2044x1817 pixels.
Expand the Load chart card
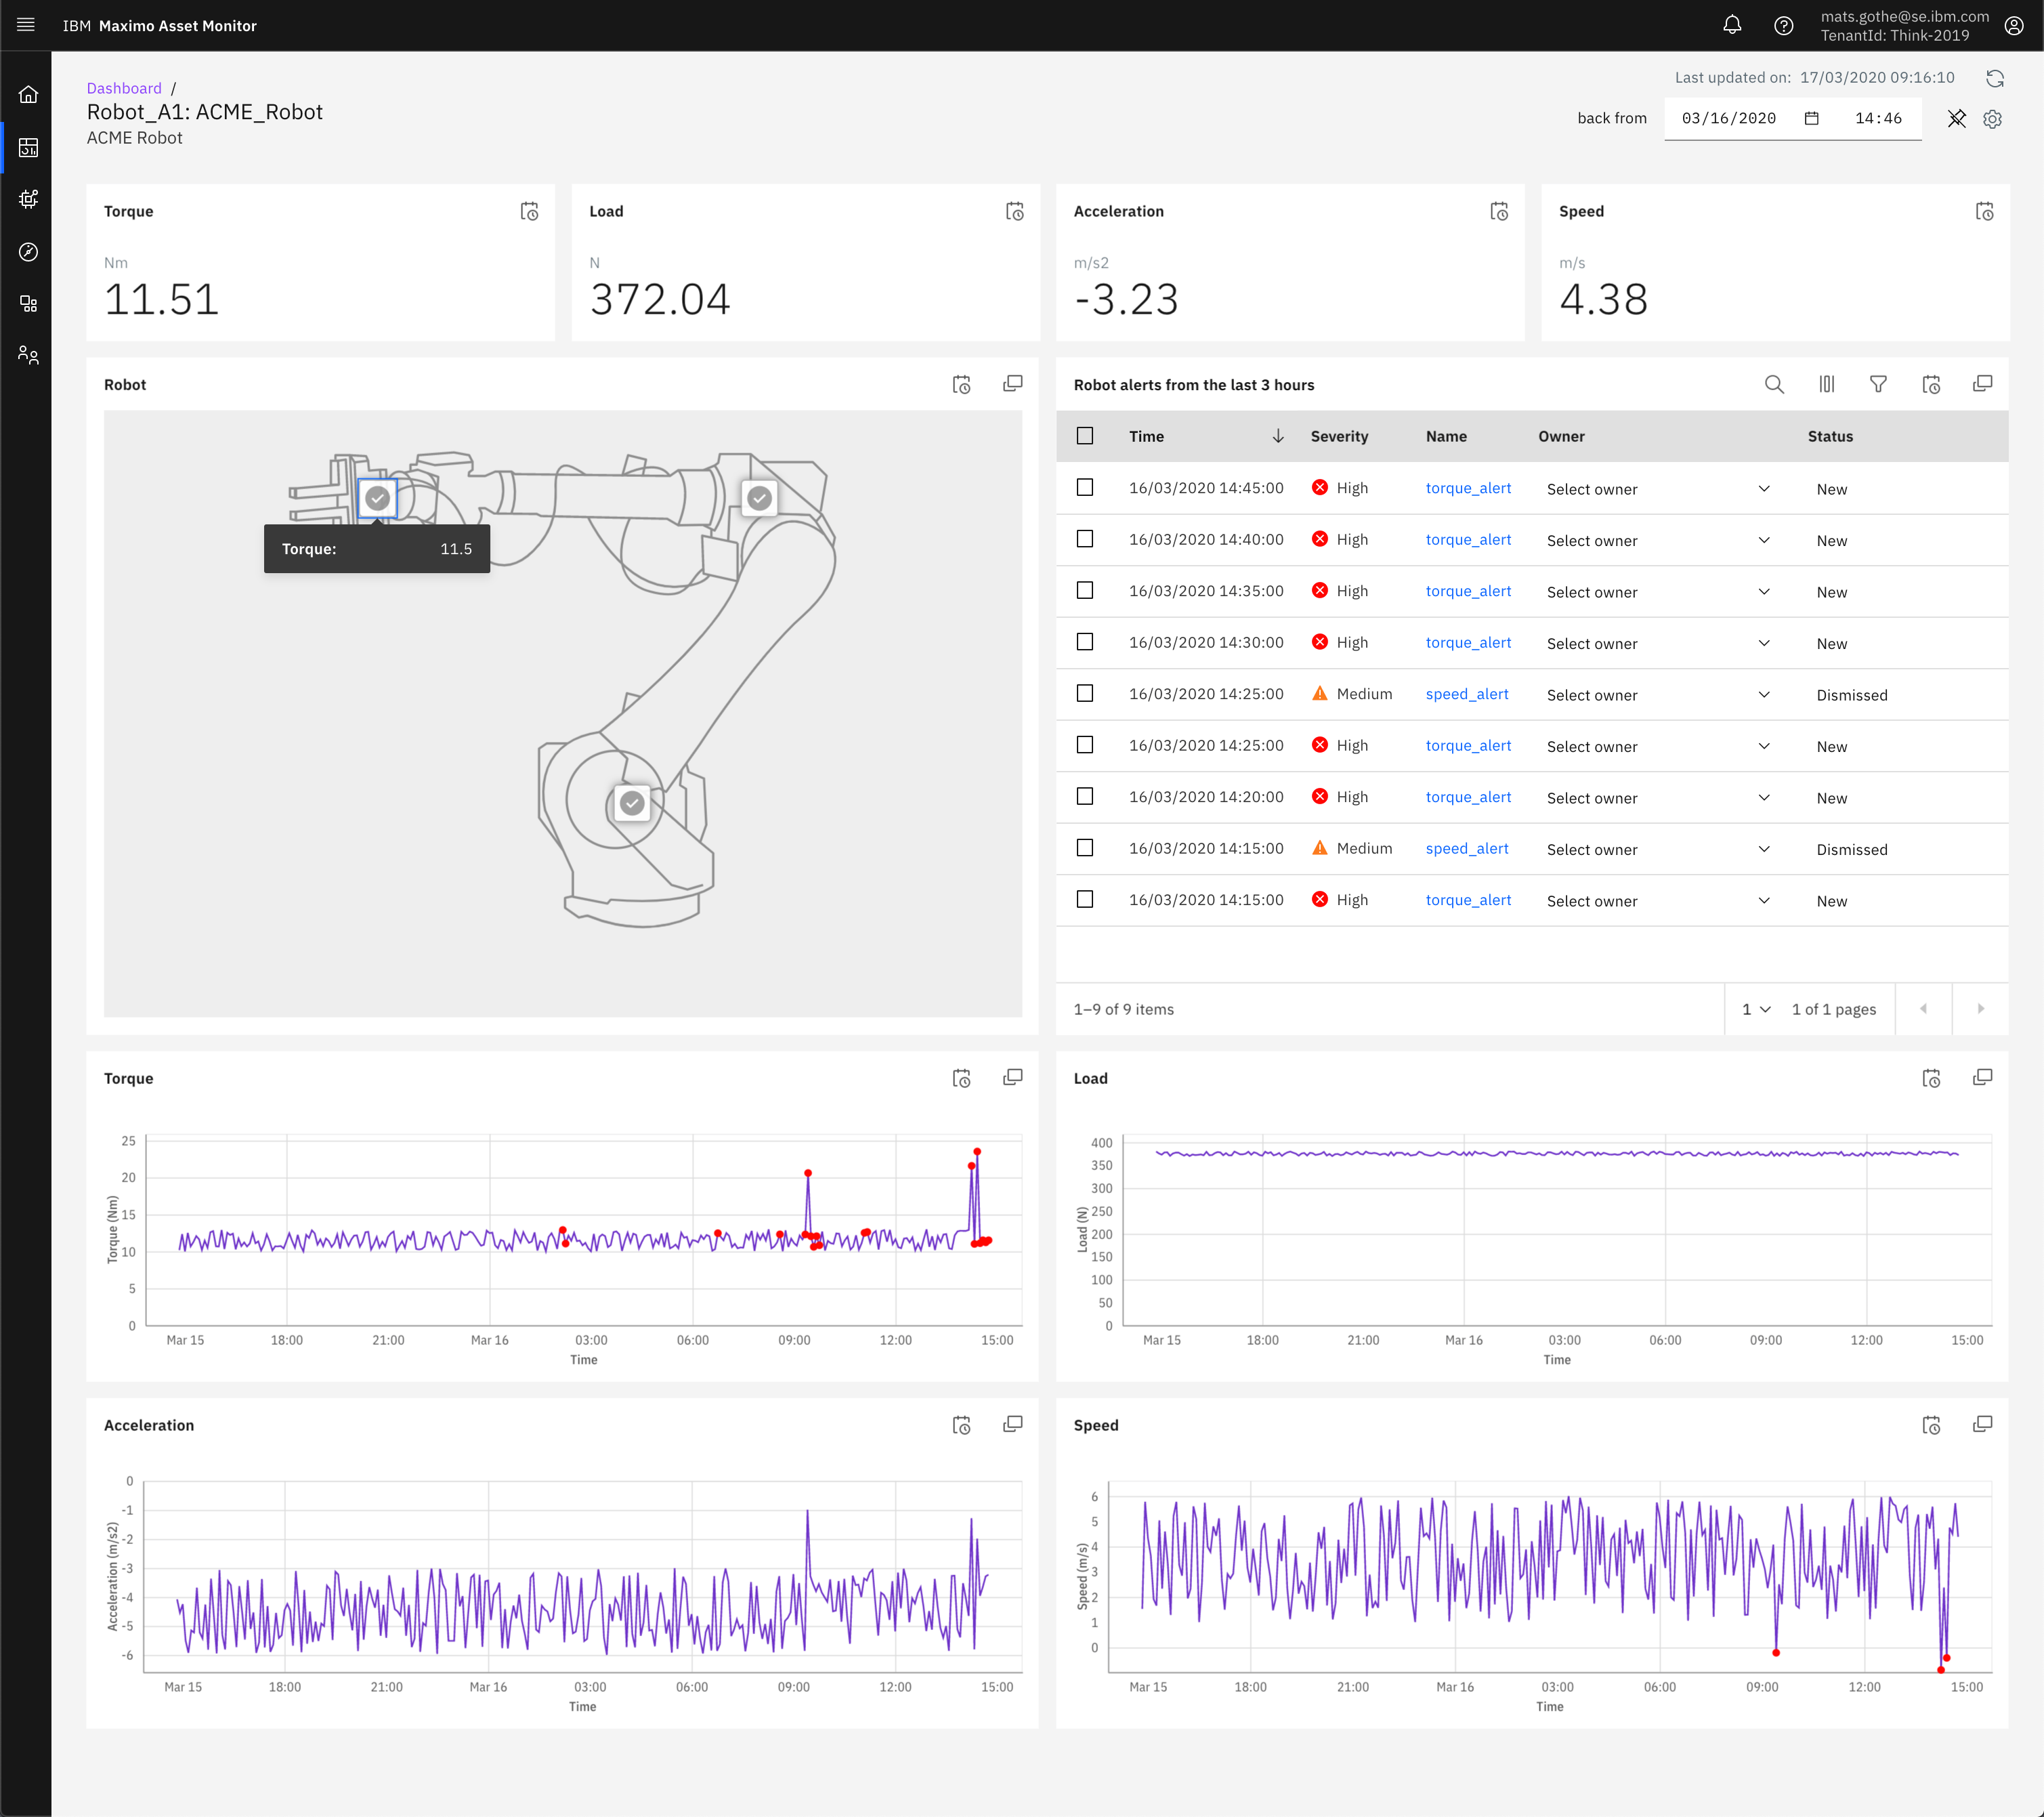click(1982, 1077)
